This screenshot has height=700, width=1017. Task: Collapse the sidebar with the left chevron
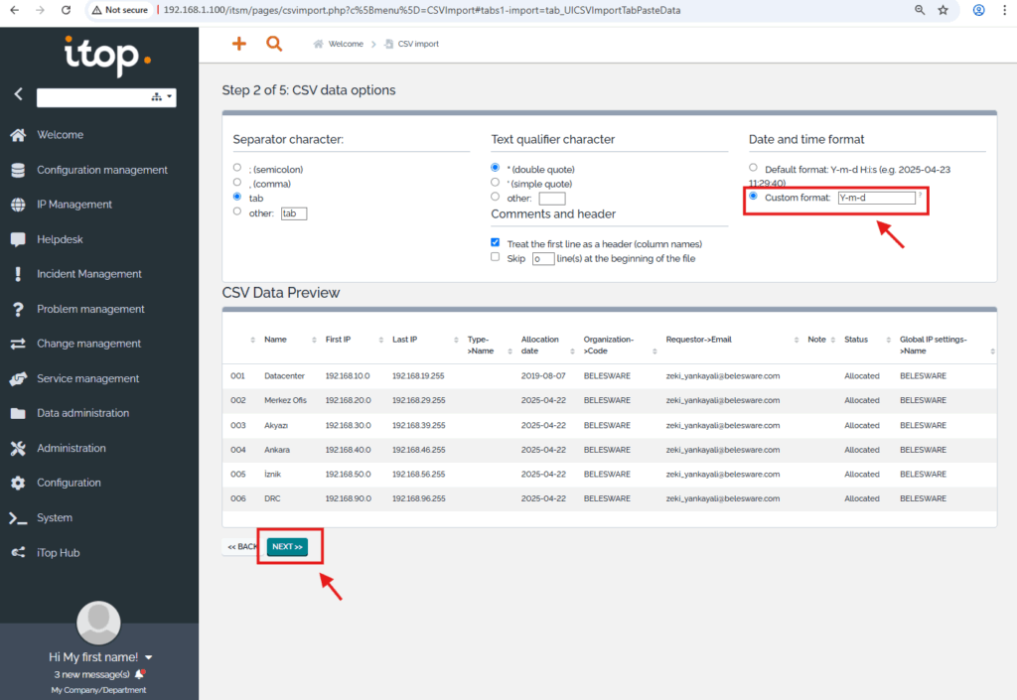click(18, 94)
